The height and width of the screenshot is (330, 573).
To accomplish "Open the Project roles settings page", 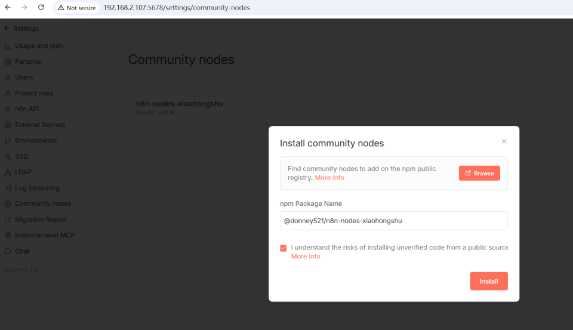I will 34,93.
